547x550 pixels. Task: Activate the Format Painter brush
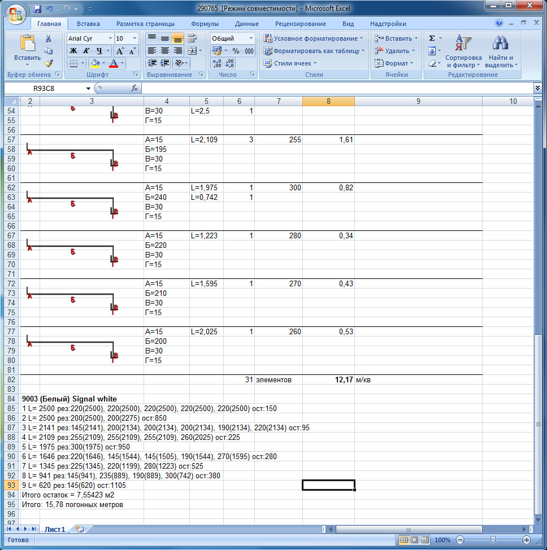tap(49, 63)
